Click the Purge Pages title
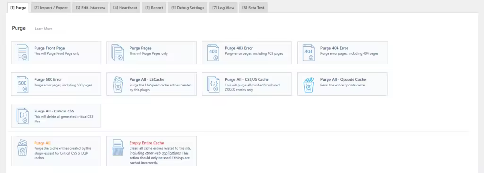Viewport: 484px width, 173px height. tap(140, 48)
